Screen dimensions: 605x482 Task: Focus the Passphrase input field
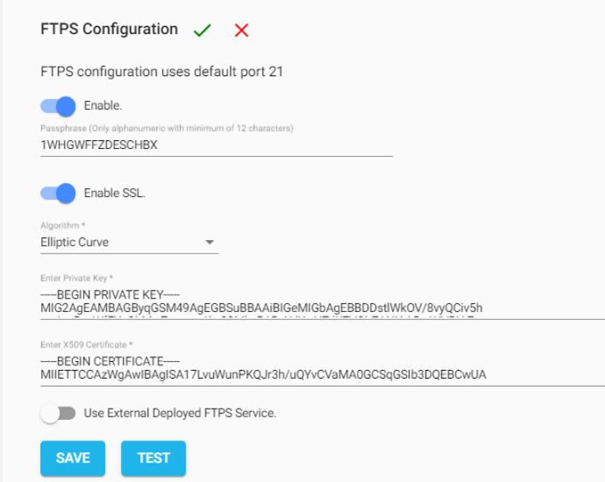(x=217, y=145)
